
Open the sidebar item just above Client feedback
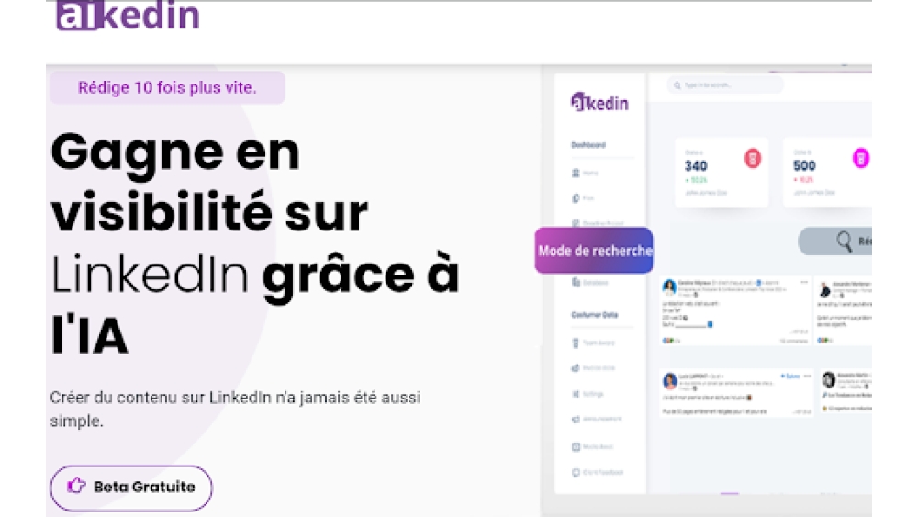click(x=592, y=446)
